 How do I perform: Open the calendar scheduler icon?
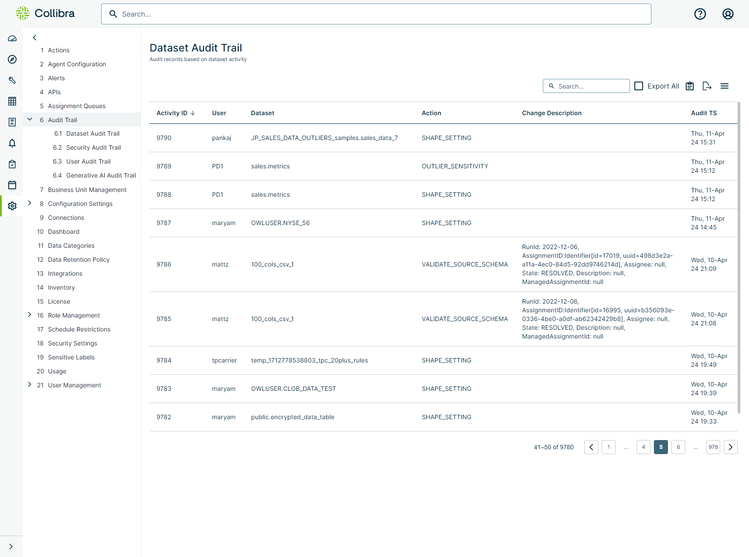click(12, 185)
